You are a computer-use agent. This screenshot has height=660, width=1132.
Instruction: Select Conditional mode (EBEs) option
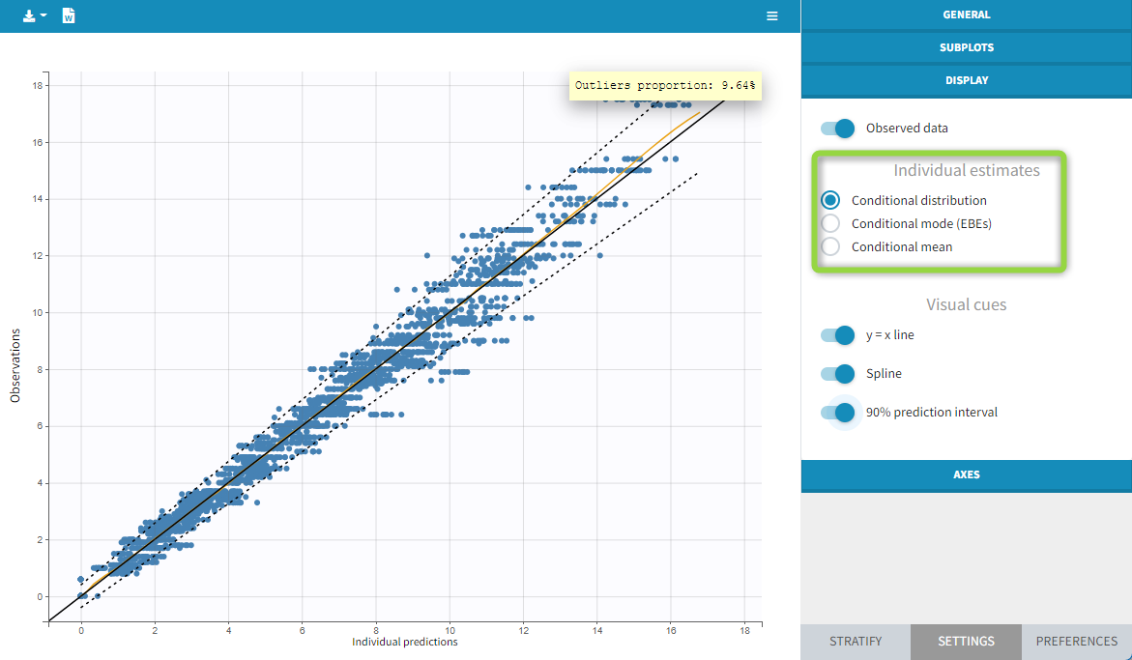click(830, 223)
